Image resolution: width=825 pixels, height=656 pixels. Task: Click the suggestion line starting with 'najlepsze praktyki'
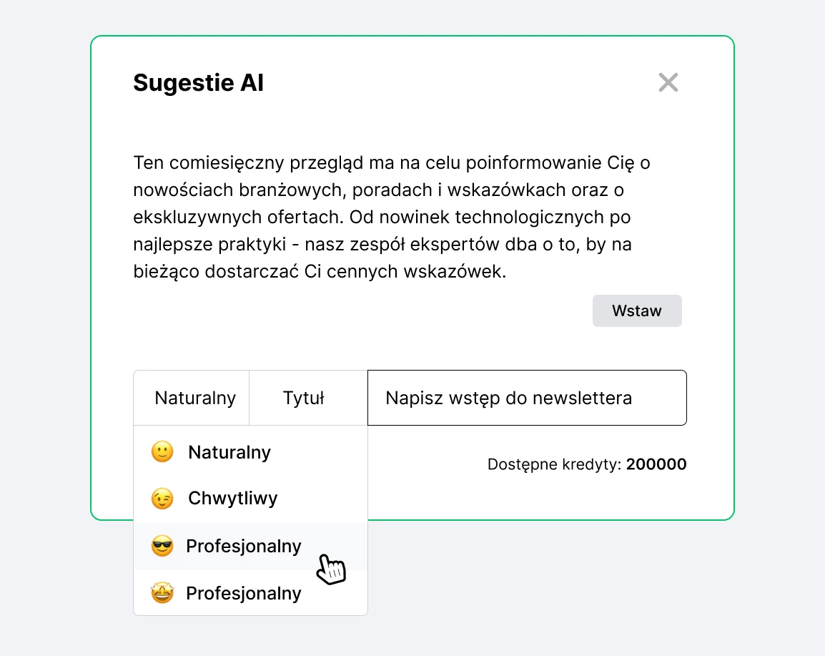382,245
